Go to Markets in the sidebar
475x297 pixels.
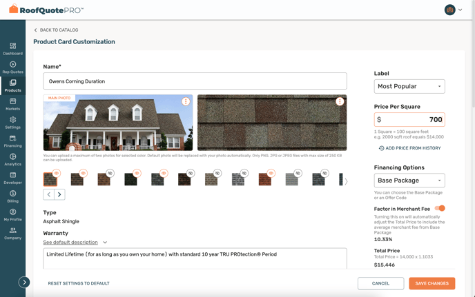click(x=12, y=104)
